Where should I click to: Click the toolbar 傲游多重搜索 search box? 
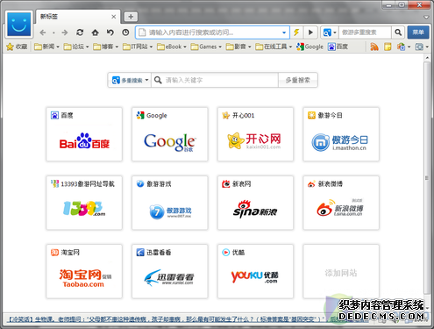(365, 32)
